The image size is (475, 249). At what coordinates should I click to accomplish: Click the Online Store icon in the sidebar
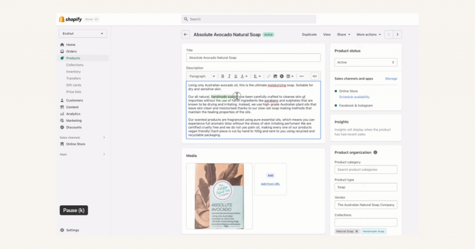coord(62,144)
